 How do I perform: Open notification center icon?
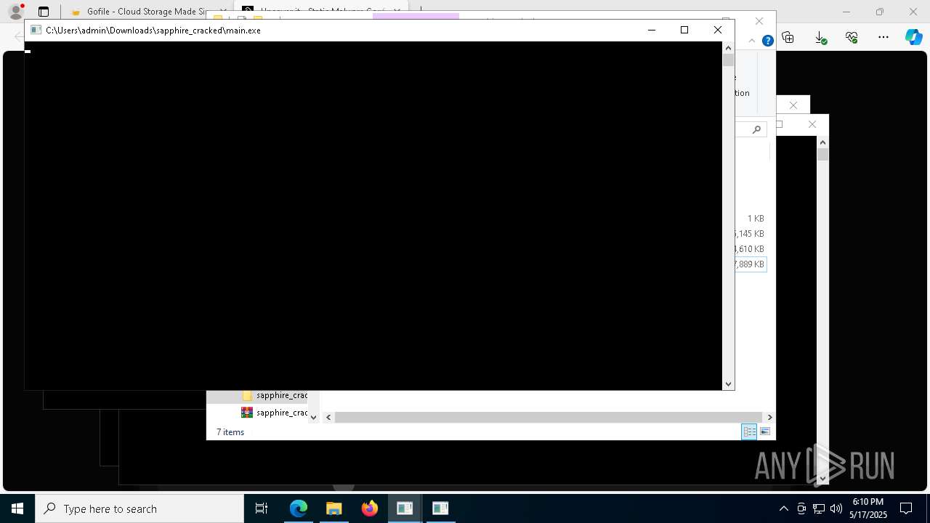[x=906, y=508]
